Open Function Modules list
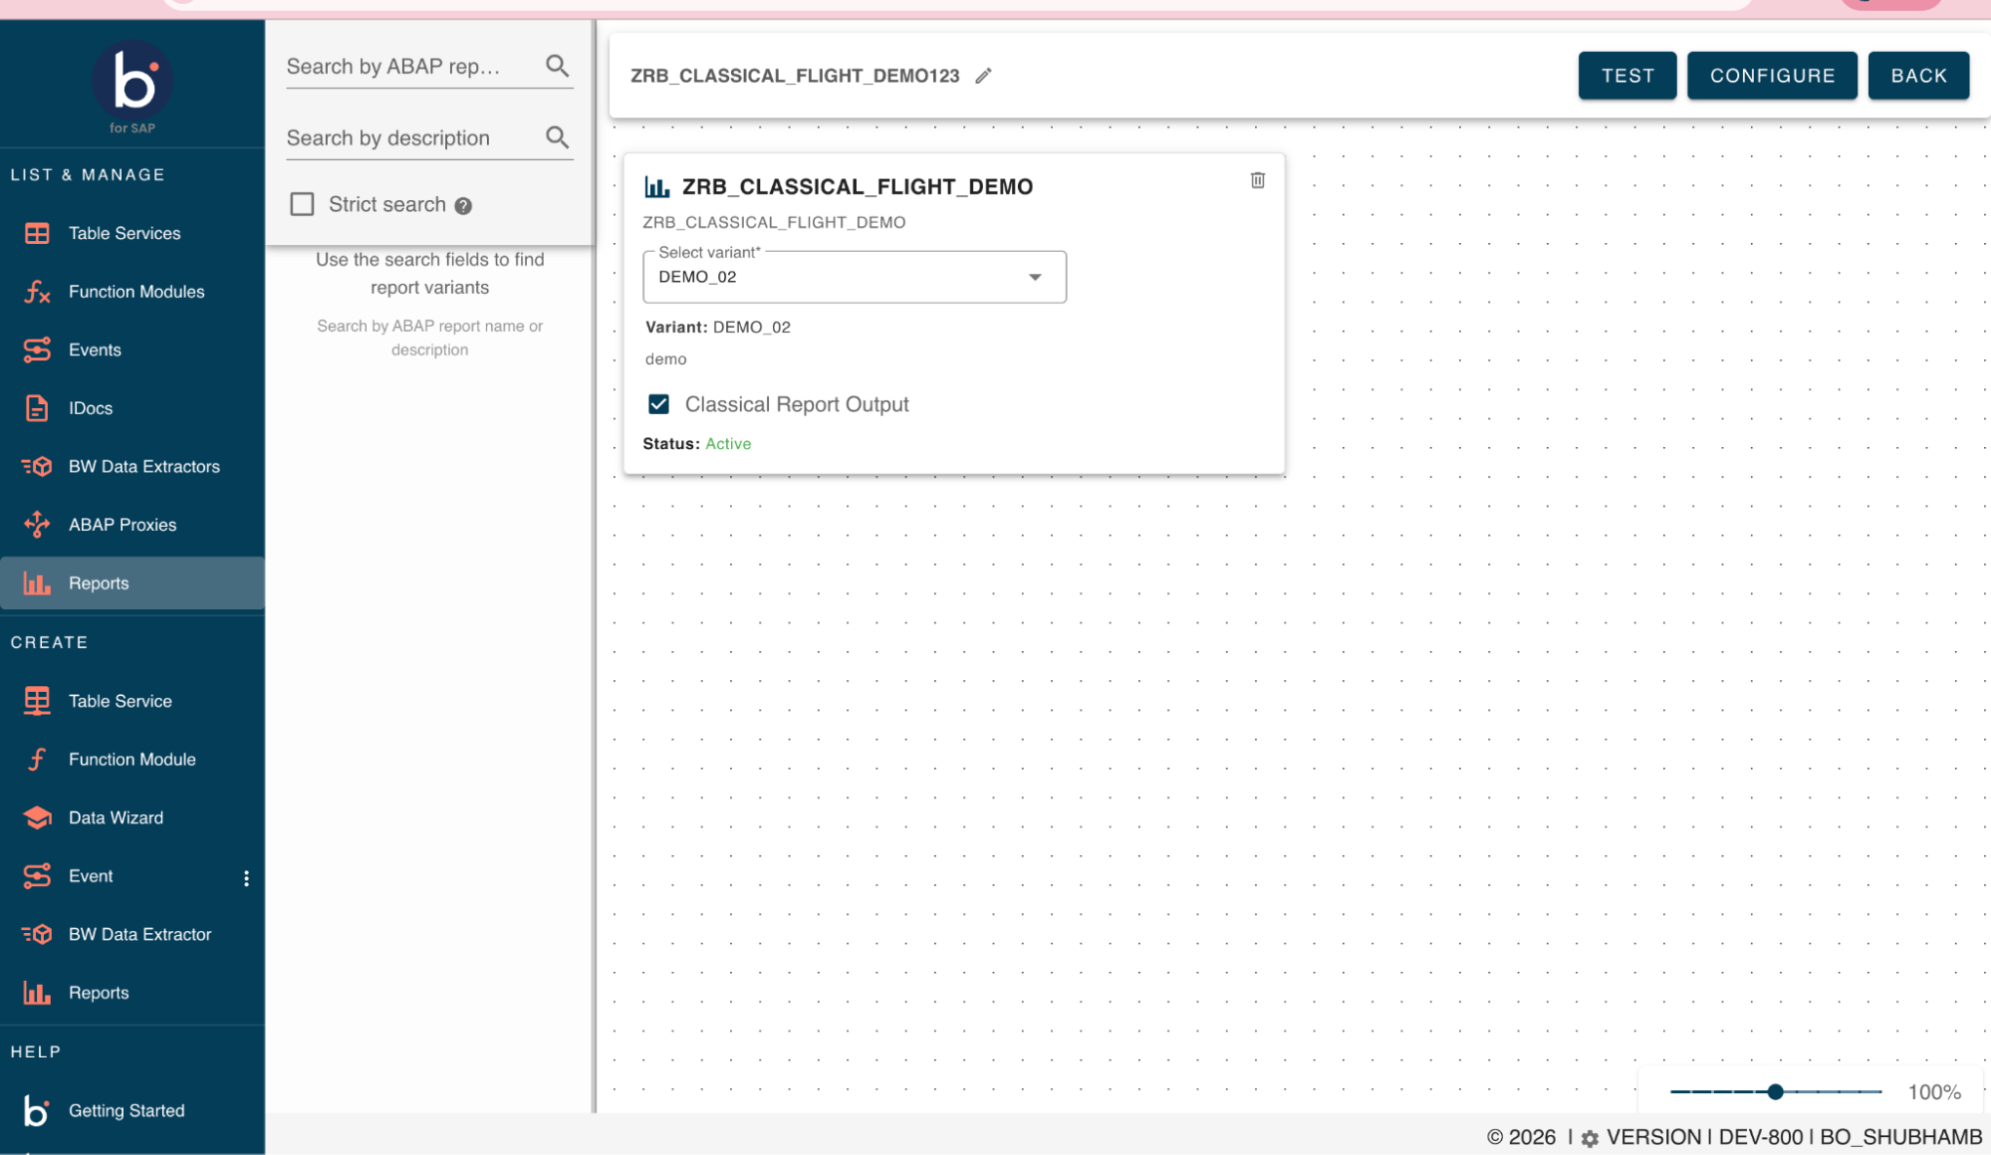1991x1155 pixels. coord(132,292)
